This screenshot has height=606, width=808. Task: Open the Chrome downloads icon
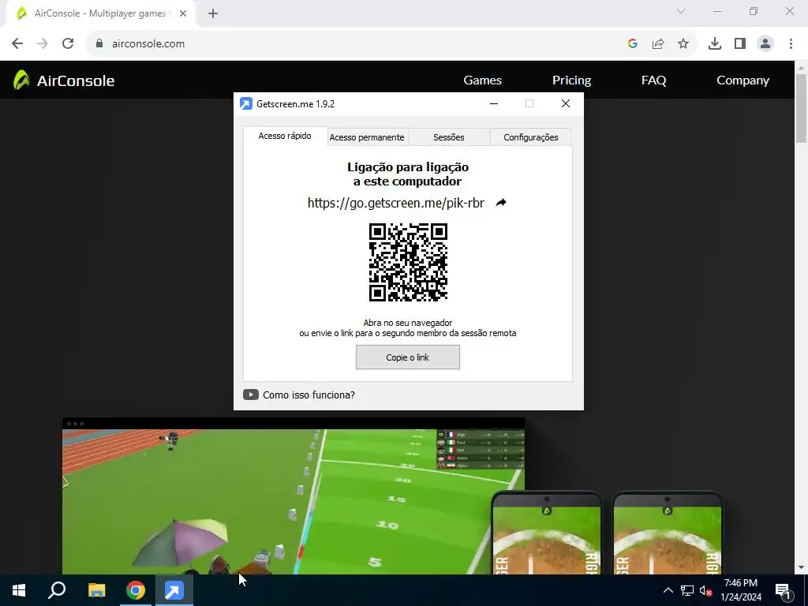point(715,44)
